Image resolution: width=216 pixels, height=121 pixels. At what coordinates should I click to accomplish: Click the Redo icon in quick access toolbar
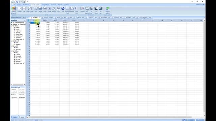coord(22,2)
